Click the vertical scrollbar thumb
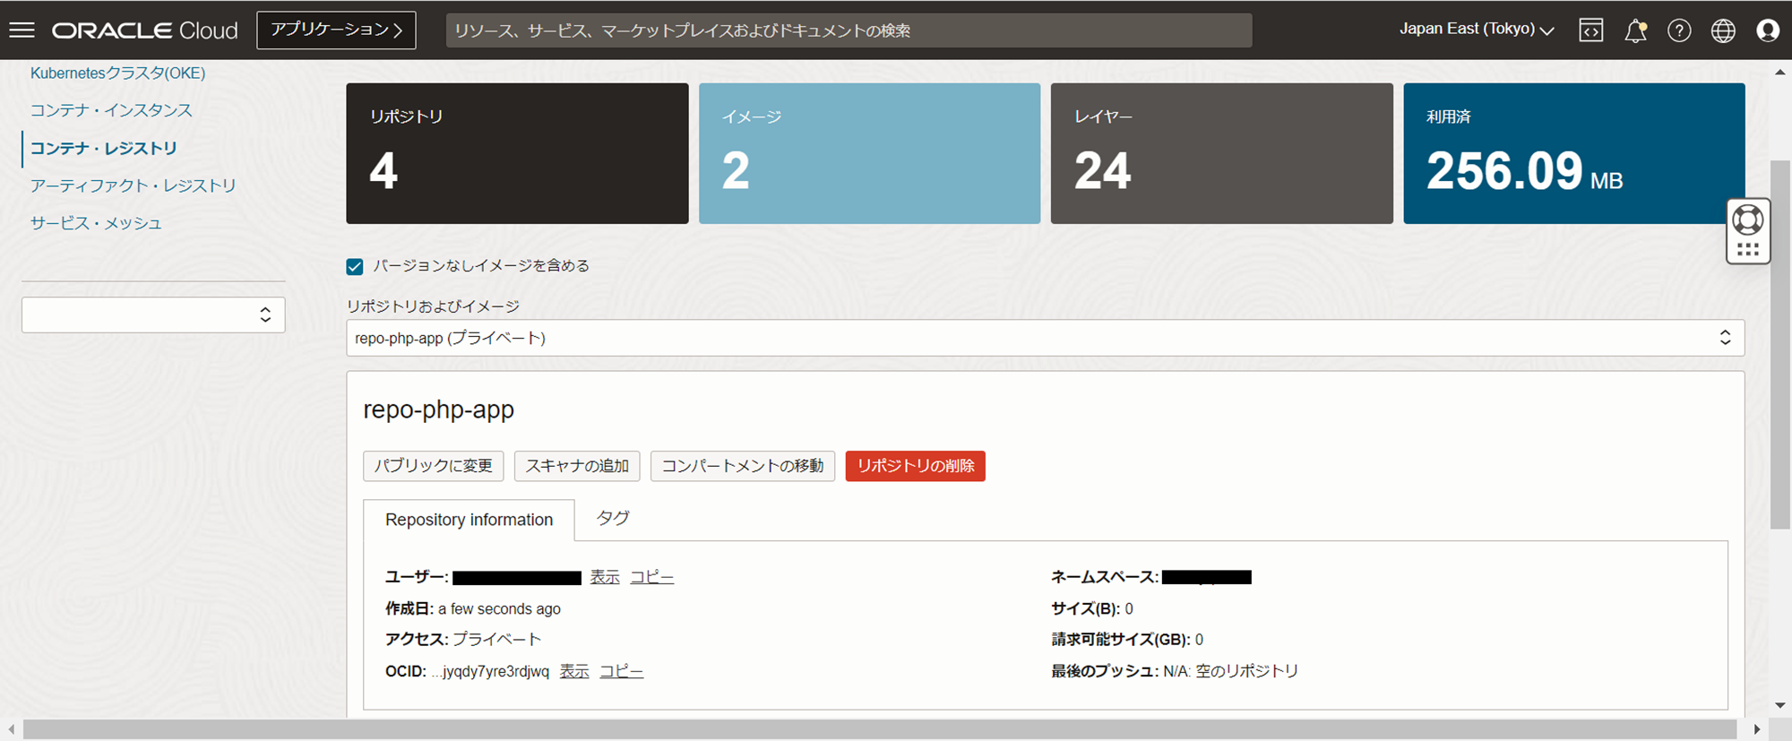 coord(1779,345)
